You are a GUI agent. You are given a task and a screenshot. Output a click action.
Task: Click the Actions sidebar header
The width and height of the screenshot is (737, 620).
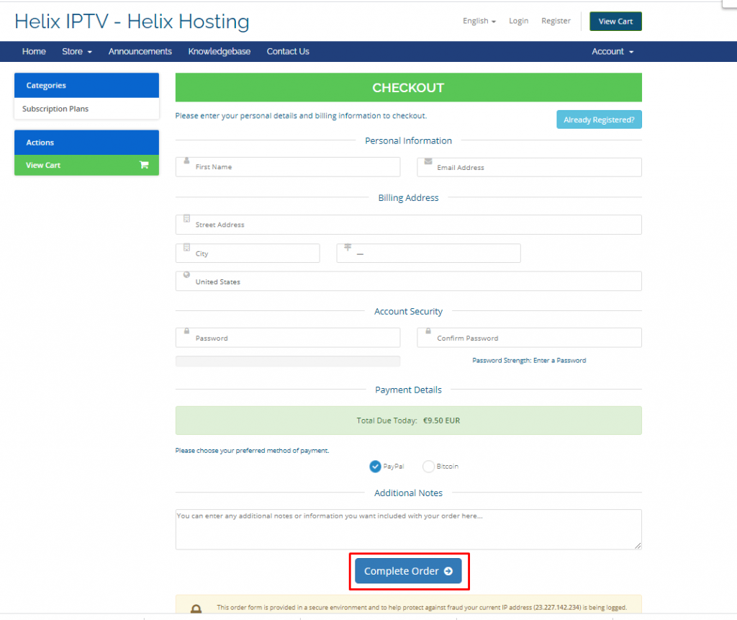point(86,143)
